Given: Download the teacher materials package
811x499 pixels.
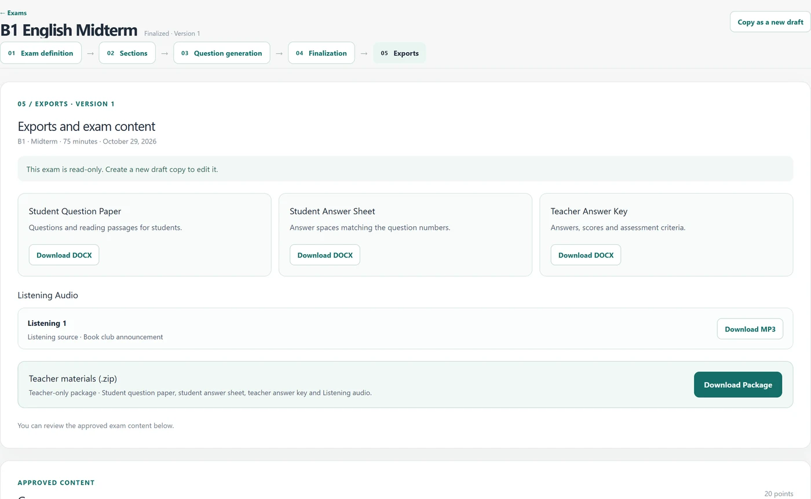Looking at the screenshot, I should [x=737, y=384].
